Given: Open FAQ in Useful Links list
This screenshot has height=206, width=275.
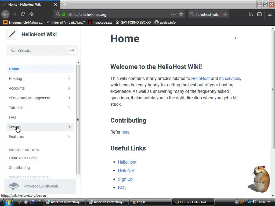Looking at the screenshot, I should 122,188.
